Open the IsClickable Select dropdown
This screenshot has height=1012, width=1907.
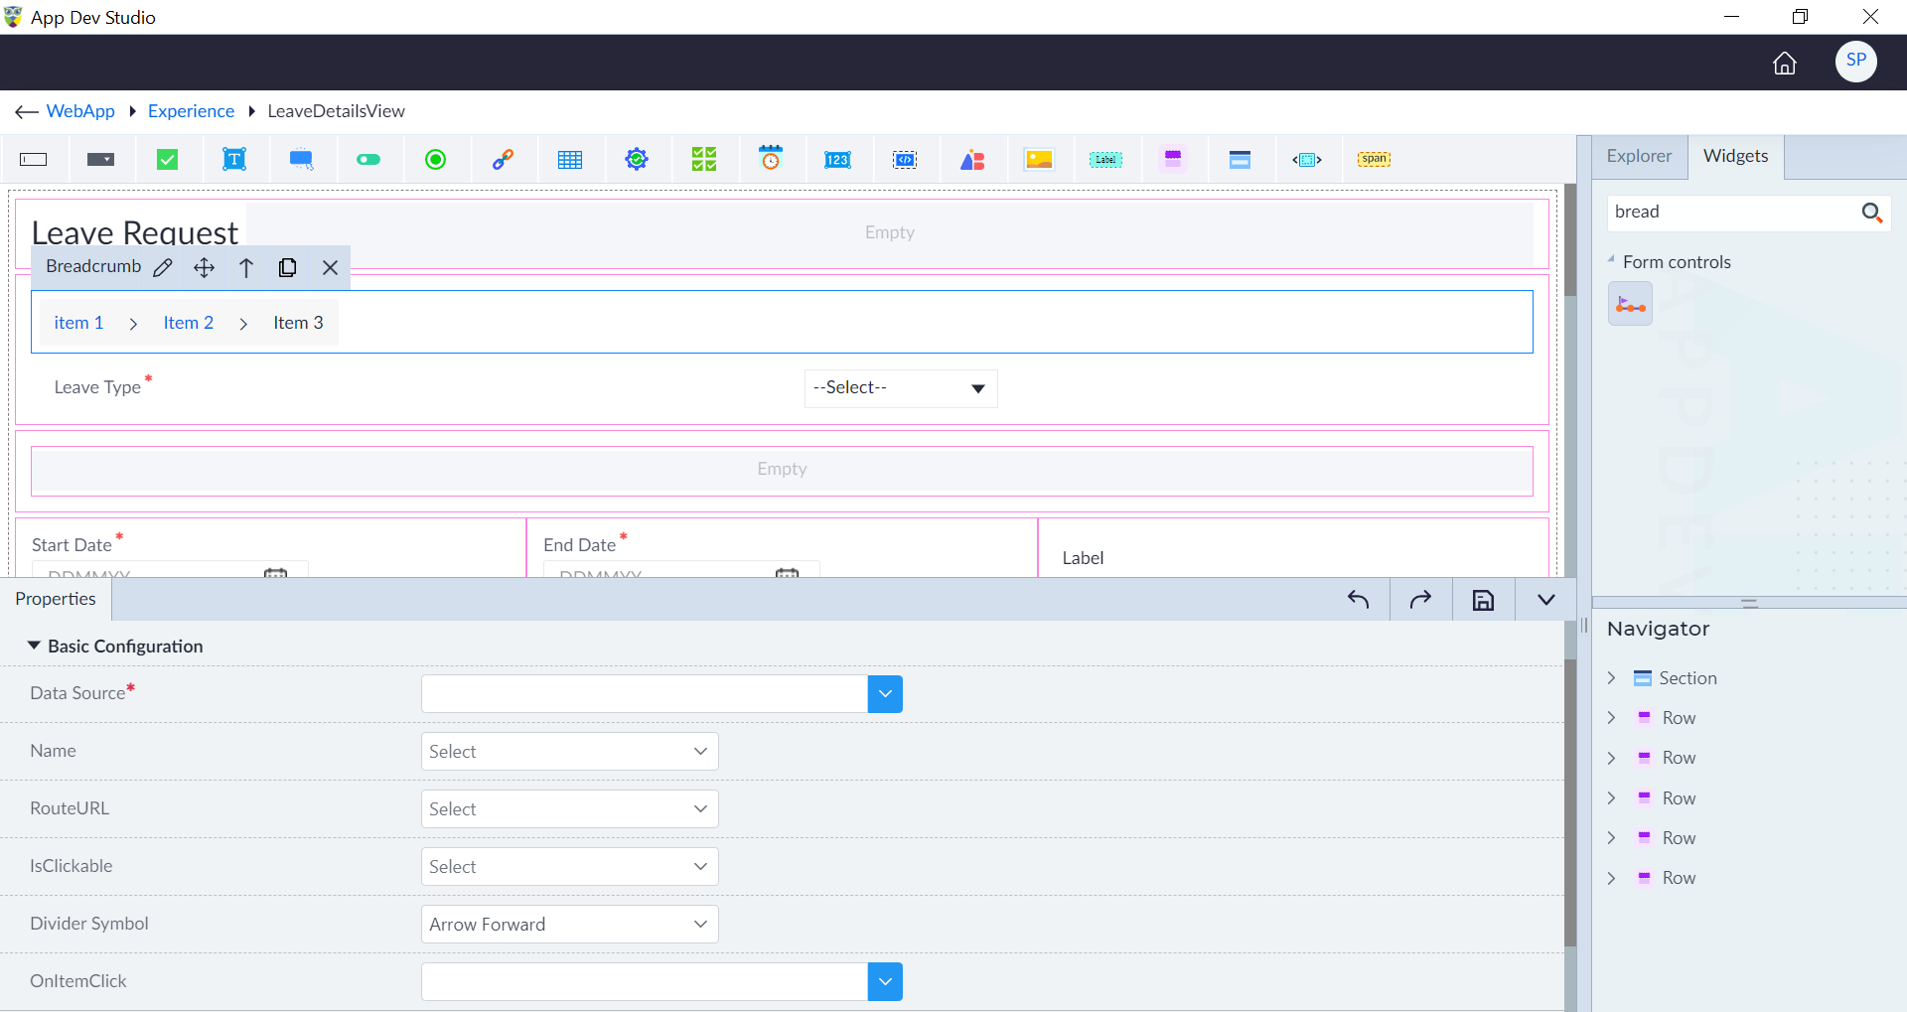(569, 867)
